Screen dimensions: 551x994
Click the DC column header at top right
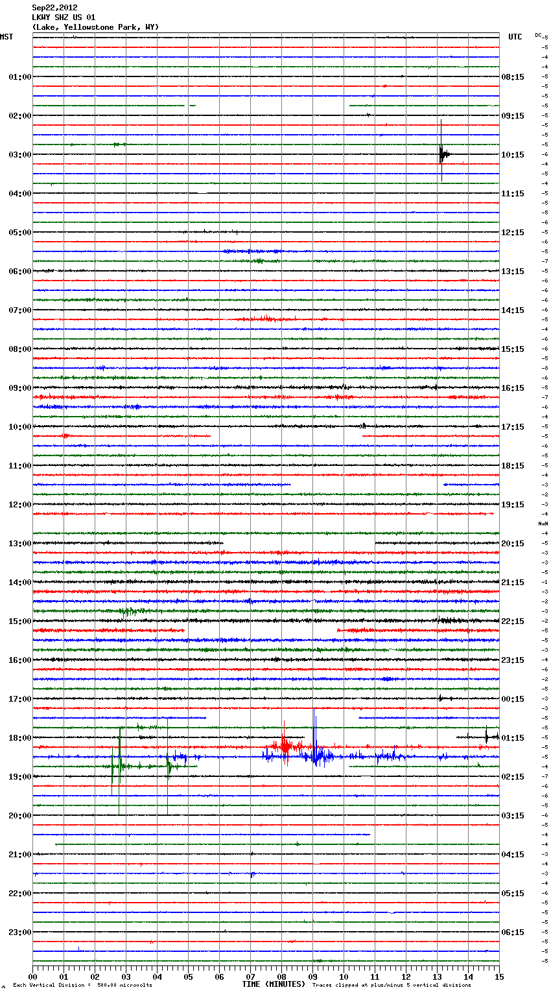point(539,34)
